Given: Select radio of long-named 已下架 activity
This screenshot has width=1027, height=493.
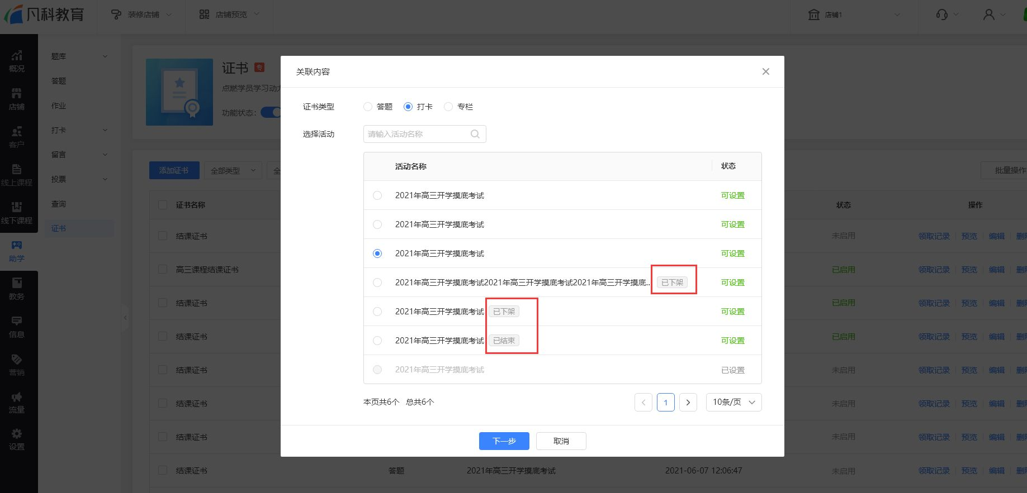Looking at the screenshot, I should (377, 283).
